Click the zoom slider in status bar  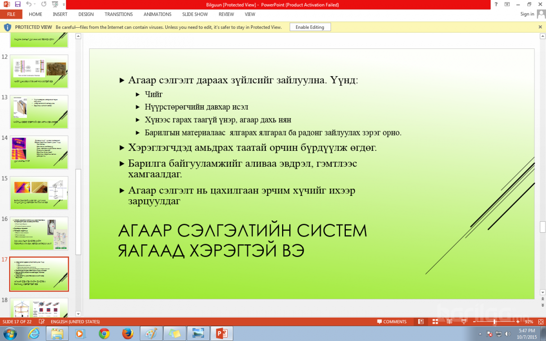[495, 322]
